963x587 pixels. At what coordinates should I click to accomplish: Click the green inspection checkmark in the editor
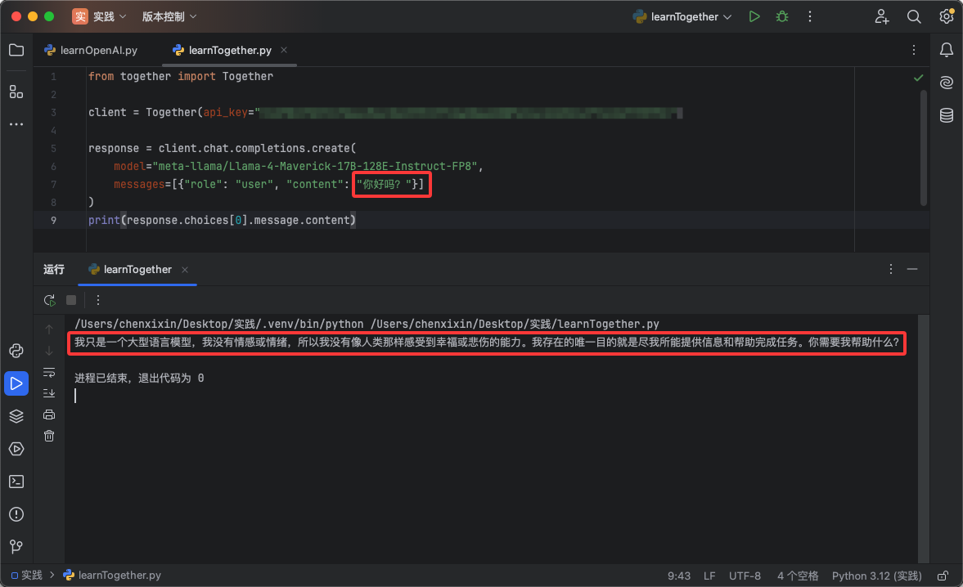point(918,78)
